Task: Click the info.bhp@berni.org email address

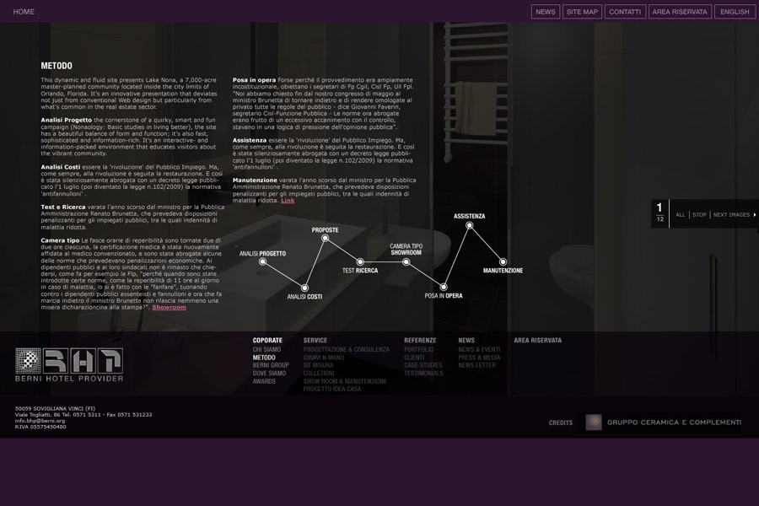Action: pyautogui.click(x=40, y=421)
